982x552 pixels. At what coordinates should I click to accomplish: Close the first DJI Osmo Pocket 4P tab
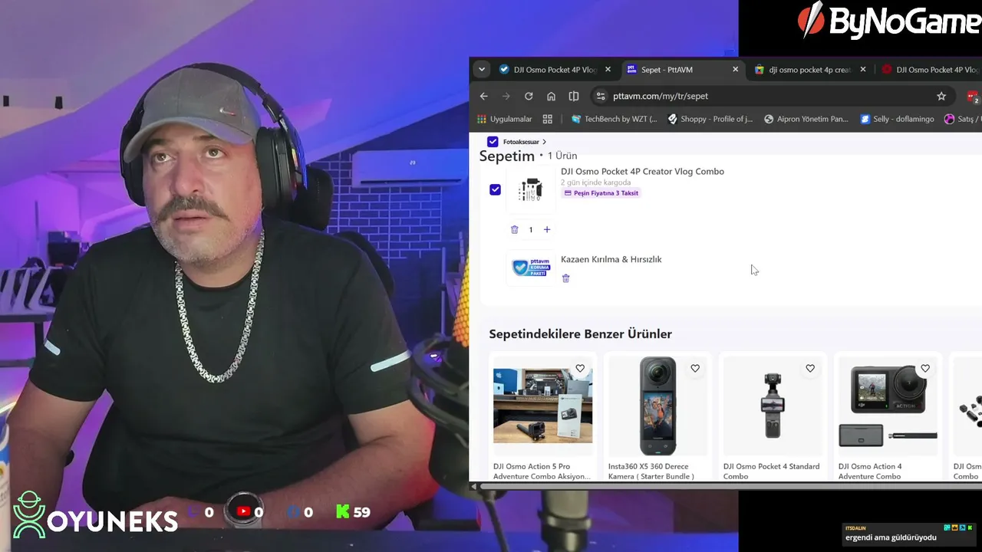[608, 69]
